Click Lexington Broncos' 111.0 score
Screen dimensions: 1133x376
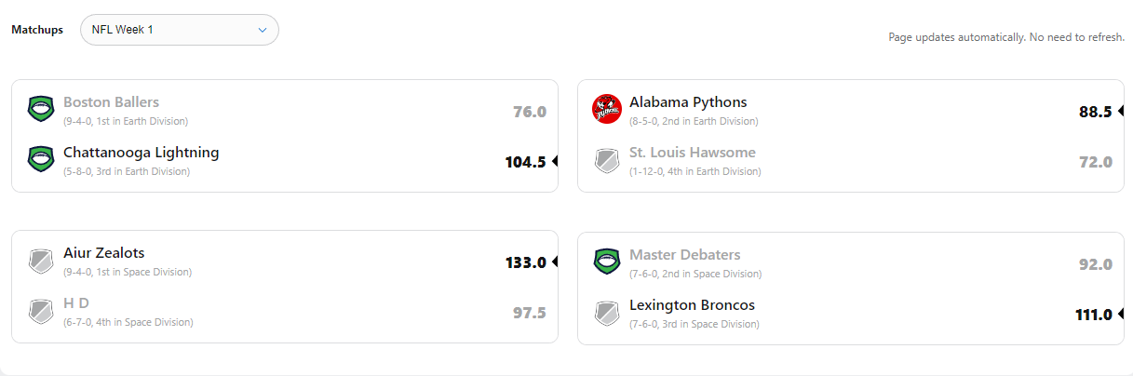[1093, 315]
